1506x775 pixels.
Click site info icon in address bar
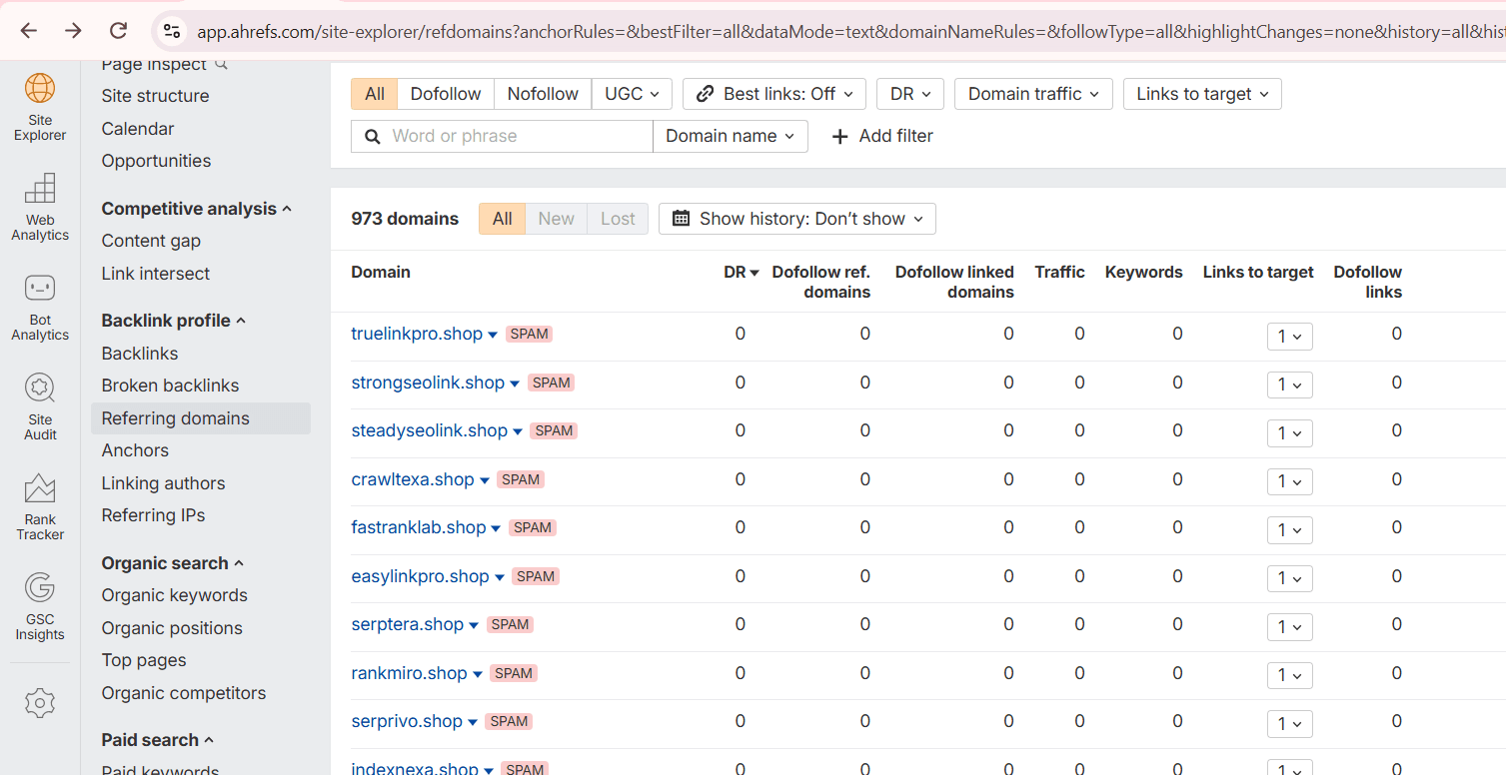click(x=172, y=32)
